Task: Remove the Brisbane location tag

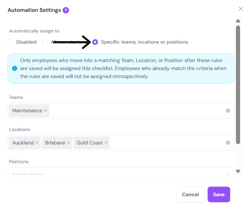Action: coord(68,143)
